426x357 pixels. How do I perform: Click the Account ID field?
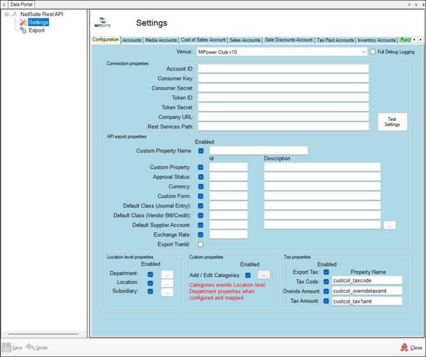tap(283, 69)
